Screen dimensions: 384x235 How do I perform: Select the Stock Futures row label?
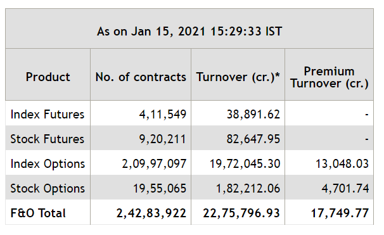click(48, 139)
